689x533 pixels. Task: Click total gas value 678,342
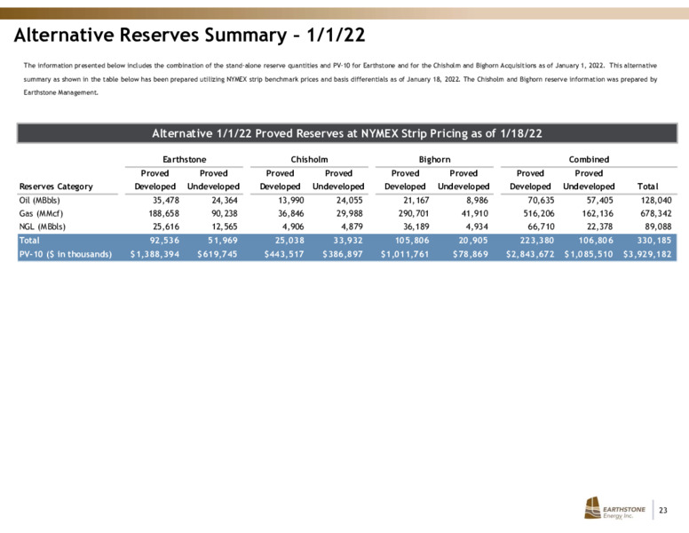click(656, 214)
